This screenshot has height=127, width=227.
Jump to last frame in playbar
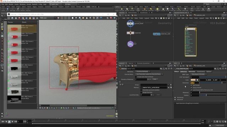tap(16, 122)
